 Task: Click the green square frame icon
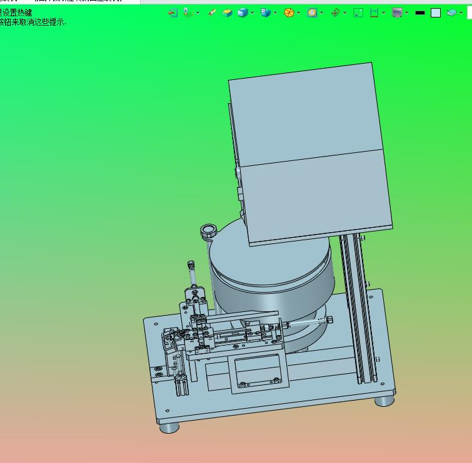coord(358,13)
